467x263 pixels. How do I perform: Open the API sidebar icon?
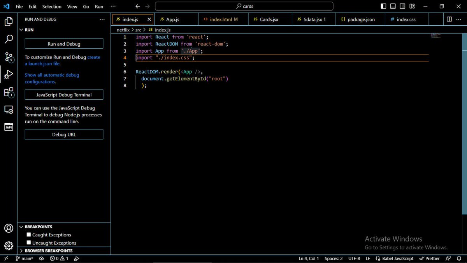(x=9, y=127)
